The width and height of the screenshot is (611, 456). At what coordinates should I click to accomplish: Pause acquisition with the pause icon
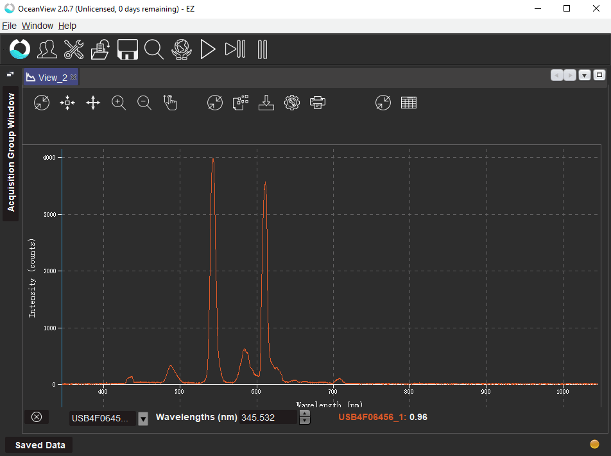click(262, 49)
